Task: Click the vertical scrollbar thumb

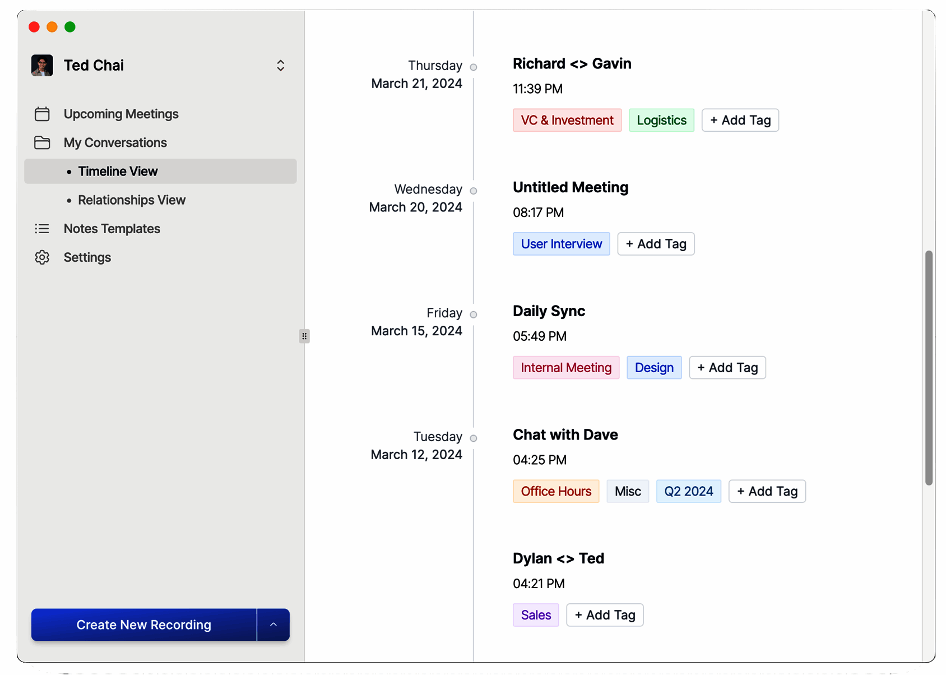Action: (x=929, y=367)
